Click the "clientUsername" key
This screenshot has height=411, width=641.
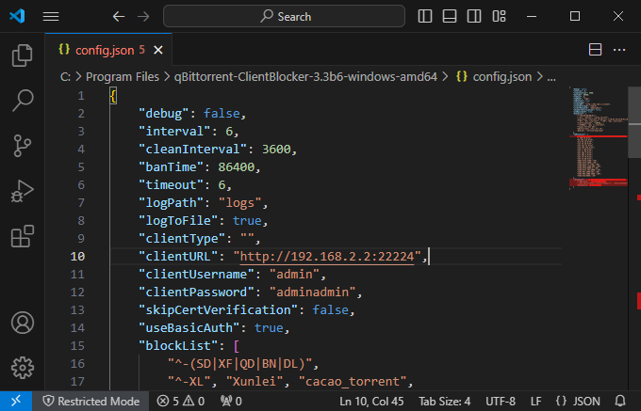tap(196, 275)
